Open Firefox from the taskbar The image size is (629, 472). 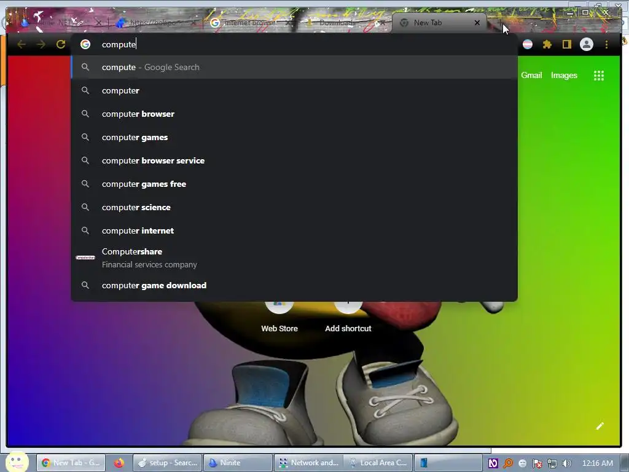click(119, 463)
